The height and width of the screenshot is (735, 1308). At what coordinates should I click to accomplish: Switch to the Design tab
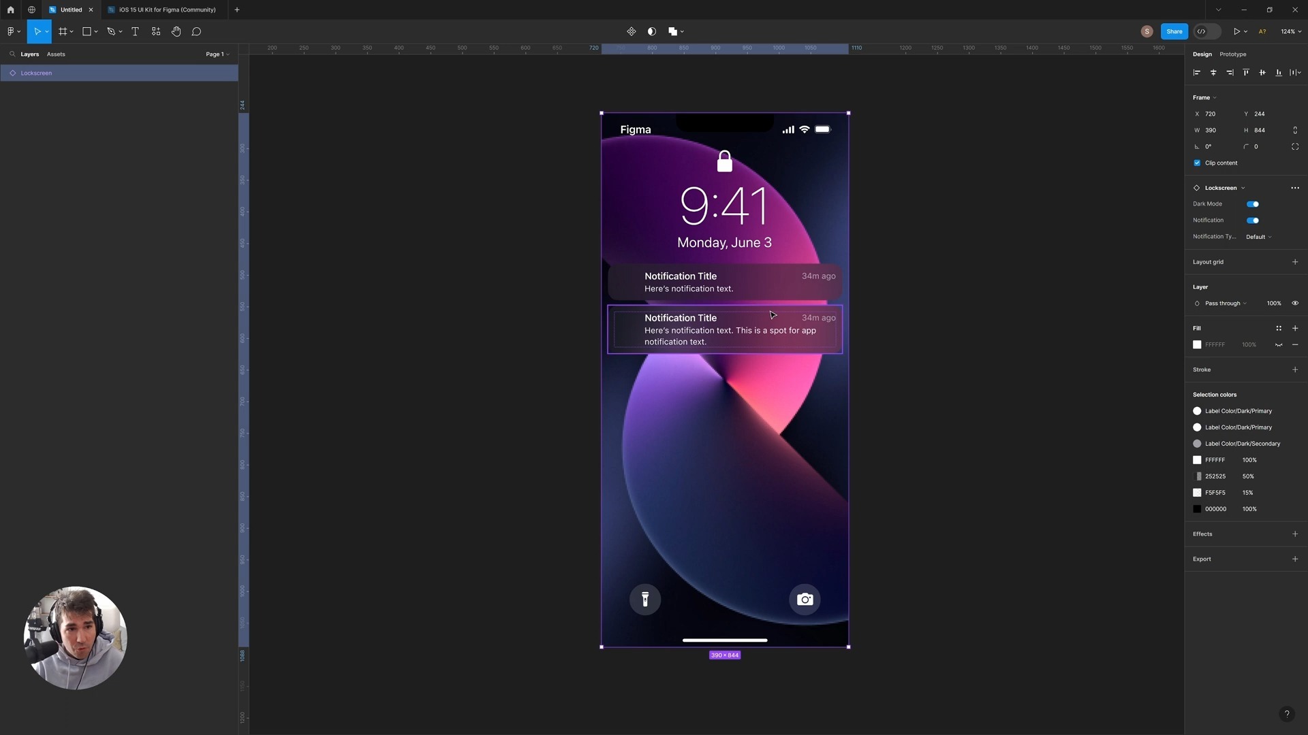pos(1202,54)
